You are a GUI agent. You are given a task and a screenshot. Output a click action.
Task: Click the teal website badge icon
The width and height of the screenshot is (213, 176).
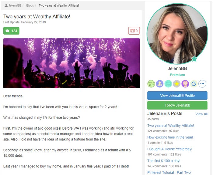click(x=168, y=84)
